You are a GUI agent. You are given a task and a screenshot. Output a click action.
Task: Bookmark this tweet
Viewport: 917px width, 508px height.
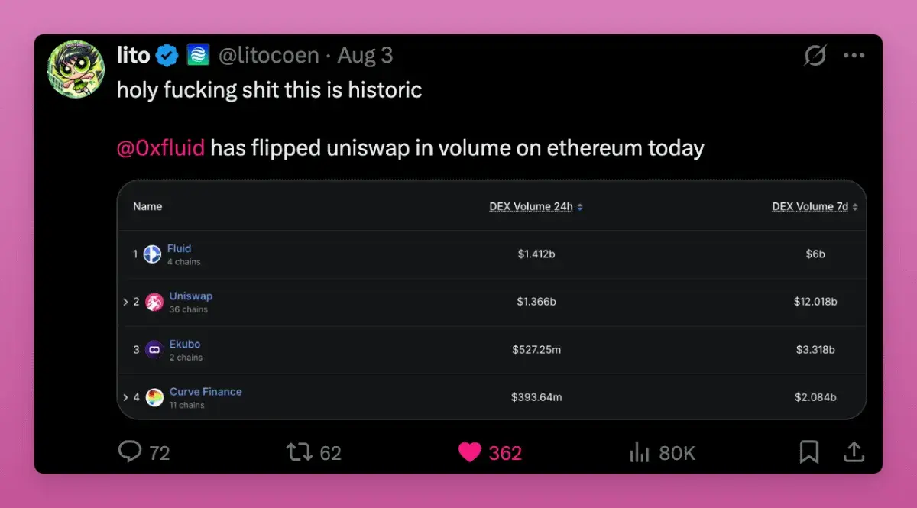pos(808,452)
